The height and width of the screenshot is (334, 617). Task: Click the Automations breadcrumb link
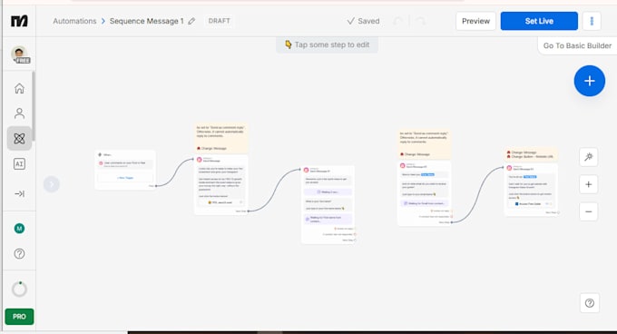point(74,21)
